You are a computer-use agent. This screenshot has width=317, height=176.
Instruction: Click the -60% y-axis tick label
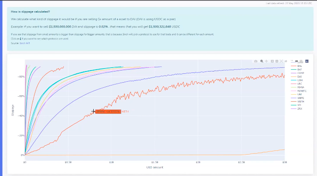[x=21, y=96]
